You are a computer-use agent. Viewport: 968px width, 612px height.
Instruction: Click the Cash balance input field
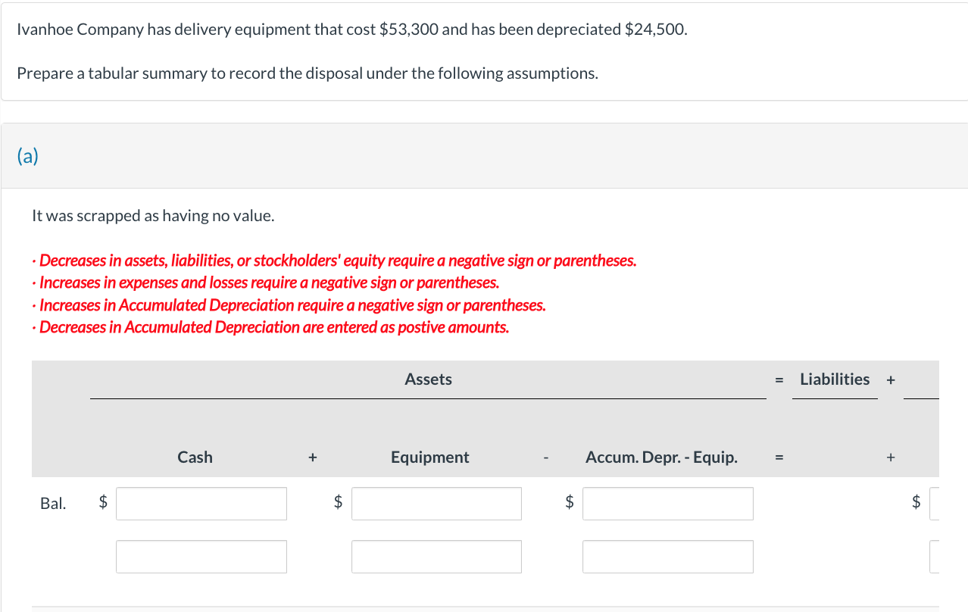[201, 504]
